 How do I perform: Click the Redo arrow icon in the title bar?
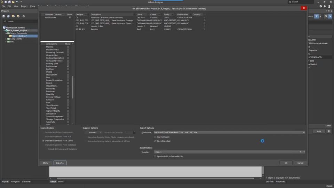coord(21,2)
